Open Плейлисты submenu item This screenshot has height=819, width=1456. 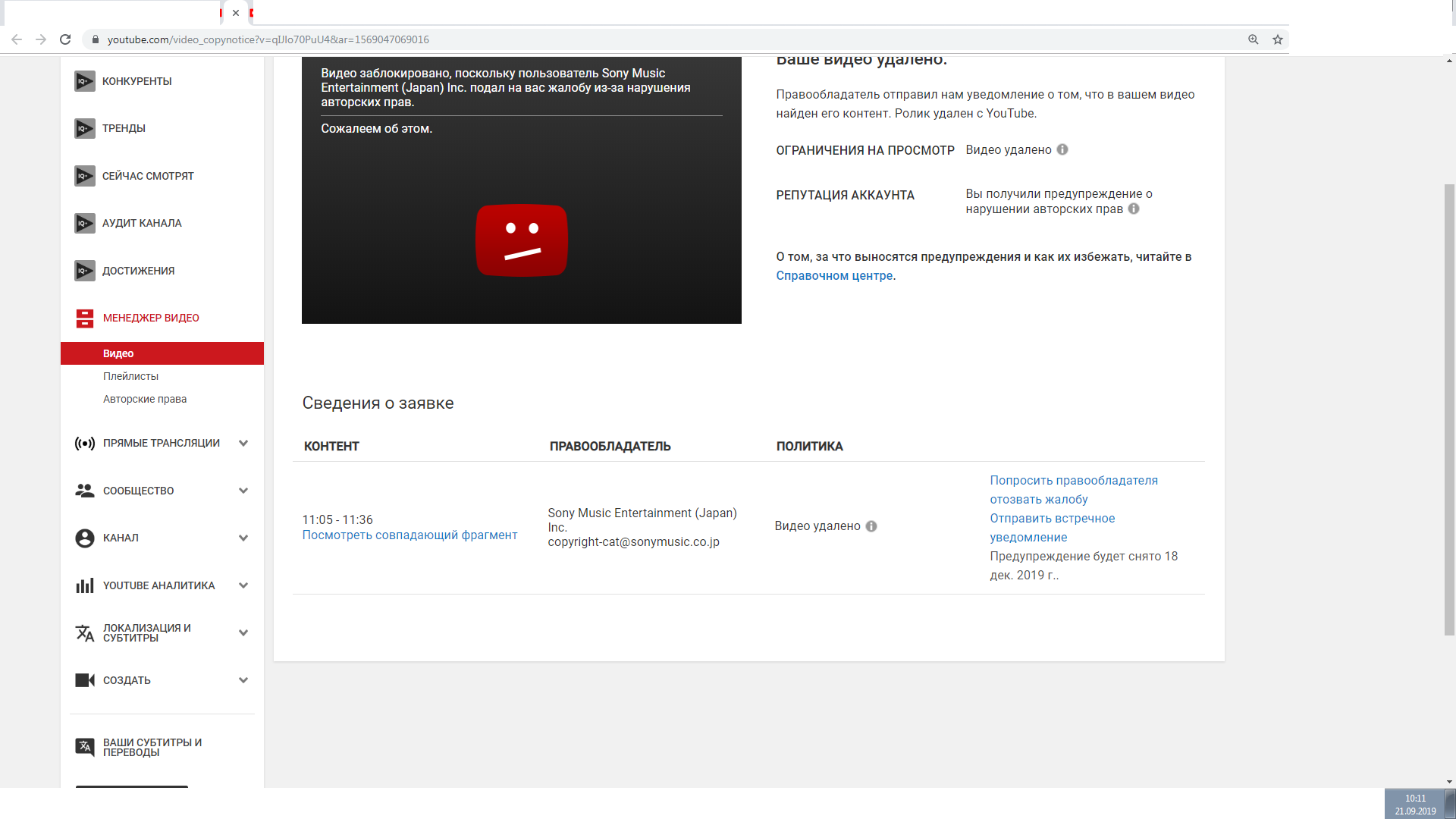click(130, 376)
